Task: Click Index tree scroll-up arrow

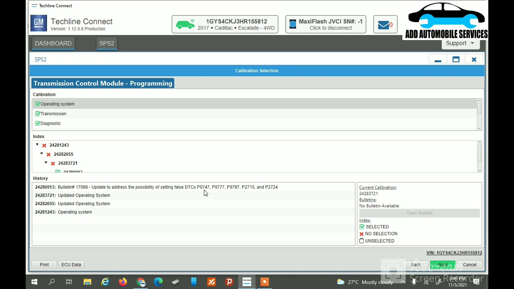Action: [x=479, y=142]
